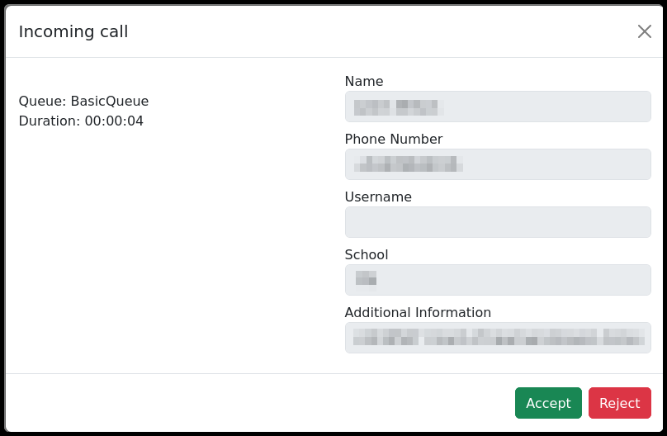The width and height of the screenshot is (667, 436).
Task: Click the Username label
Action: click(x=378, y=197)
